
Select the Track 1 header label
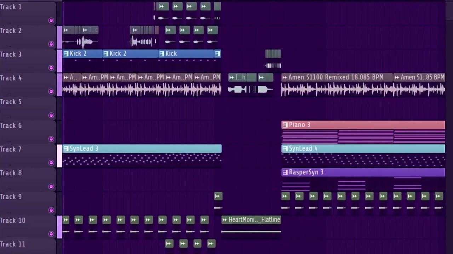11,7
